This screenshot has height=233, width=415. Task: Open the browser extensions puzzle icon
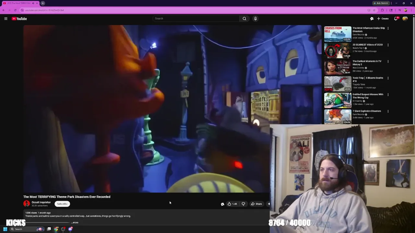pos(382,10)
